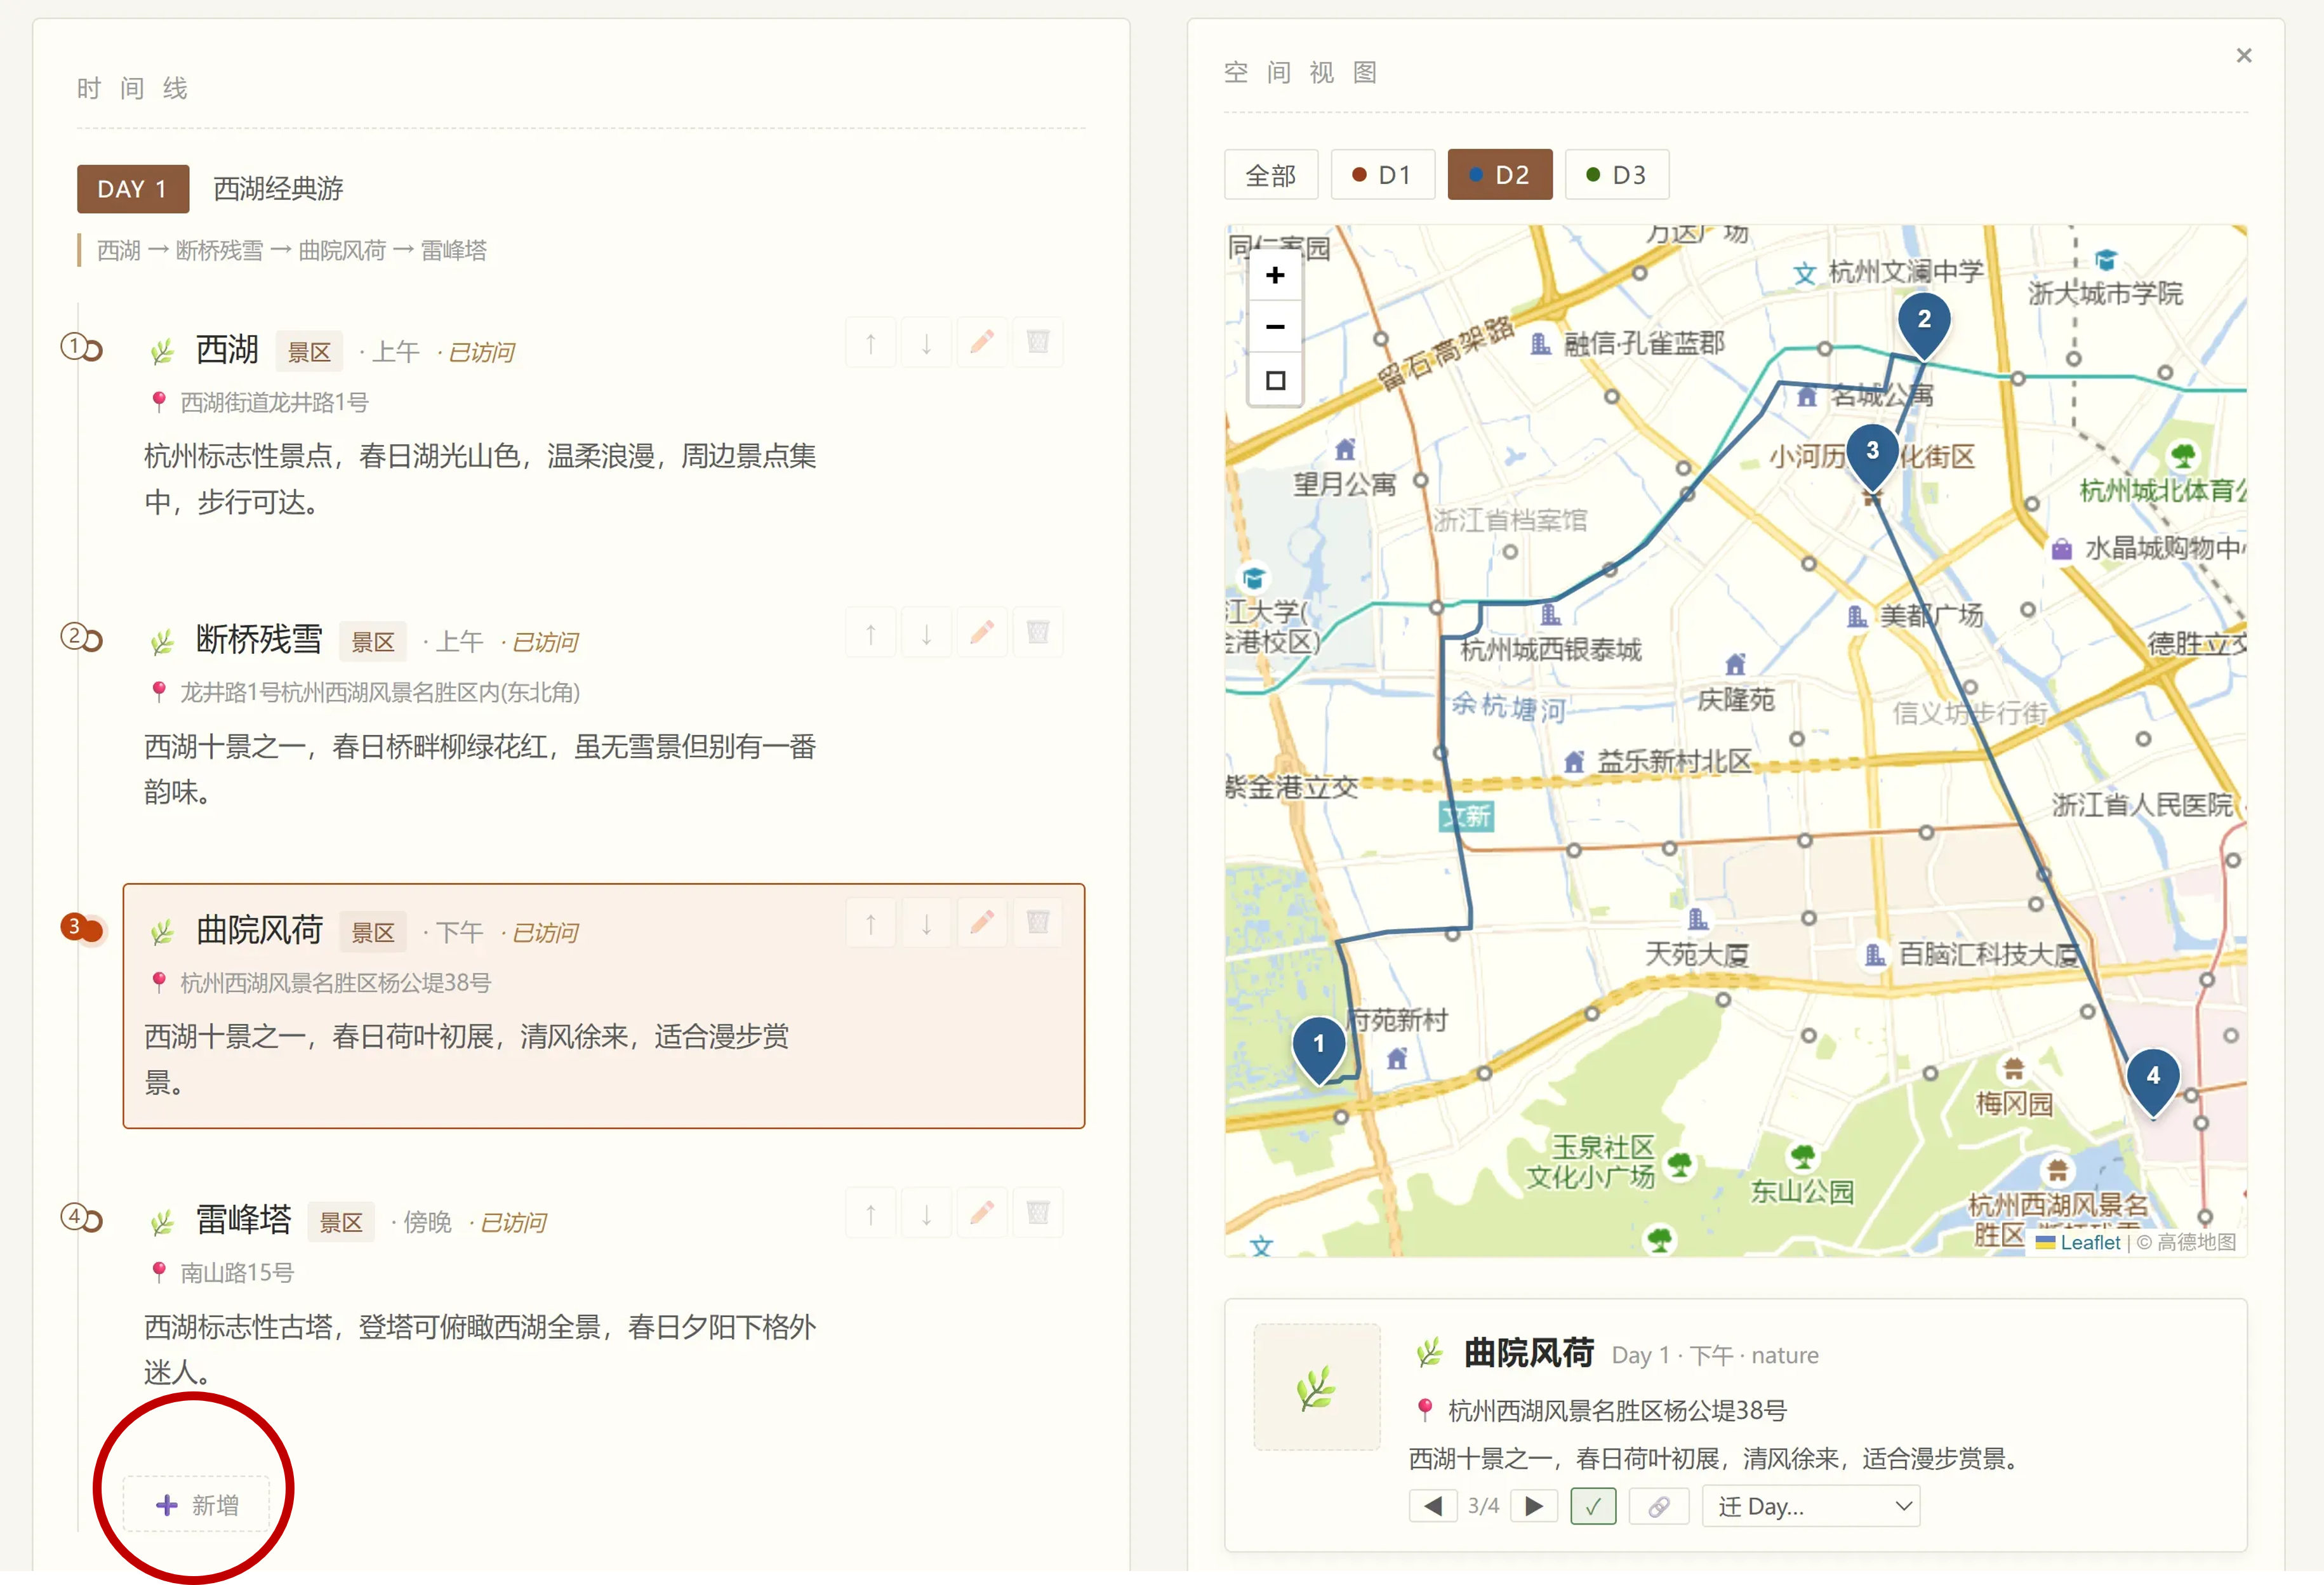Filter map to D2
2324x1585 pixels.
[1500, 175]
